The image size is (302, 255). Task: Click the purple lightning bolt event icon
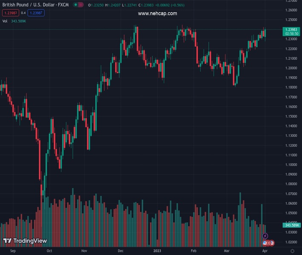tap(265, 236)
